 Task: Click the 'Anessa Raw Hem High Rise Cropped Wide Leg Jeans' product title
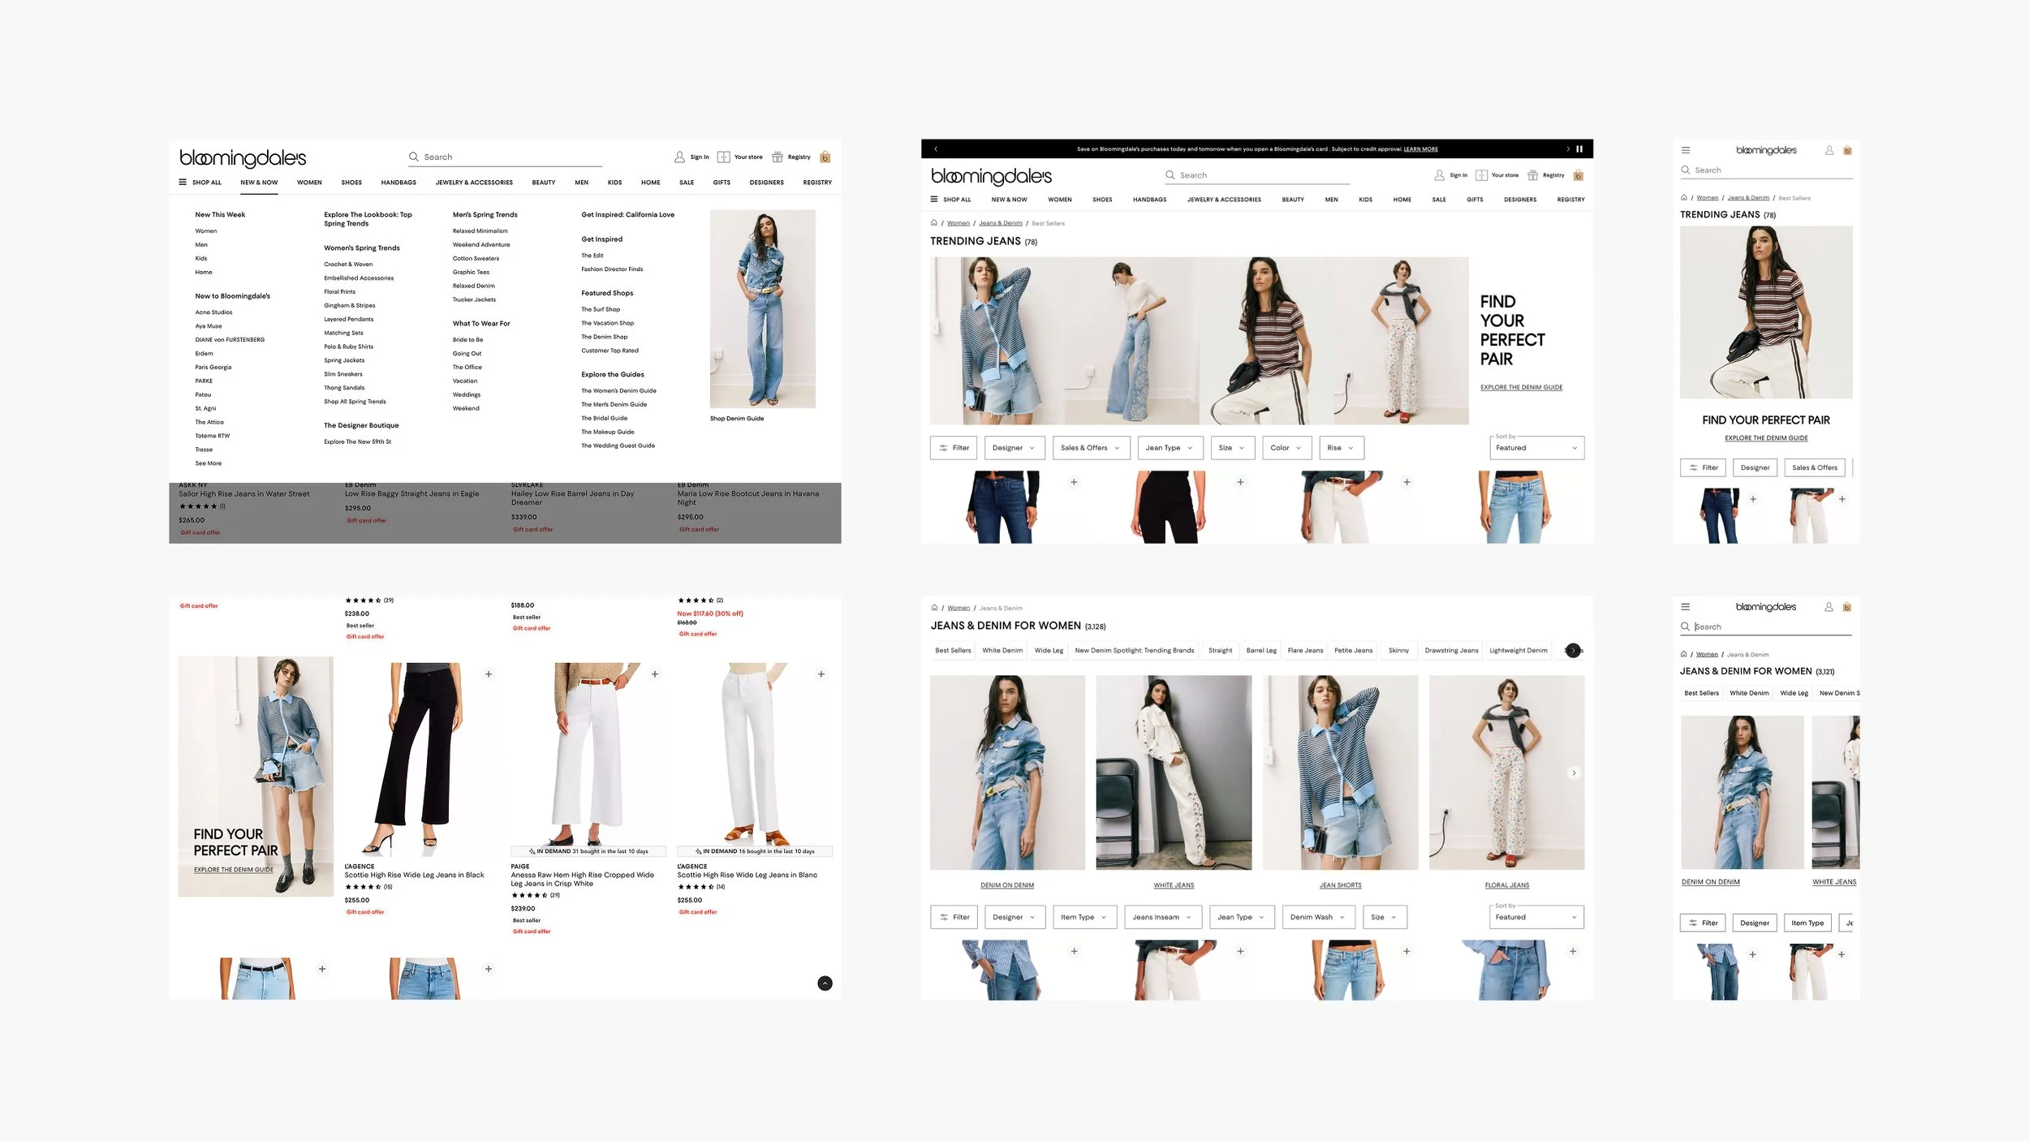click(582, 879)
